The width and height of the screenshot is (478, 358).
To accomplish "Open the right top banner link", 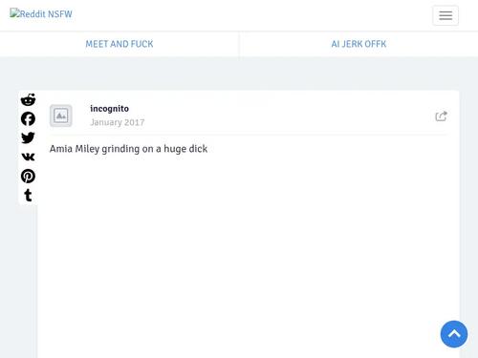I will [x=358, y=44].
